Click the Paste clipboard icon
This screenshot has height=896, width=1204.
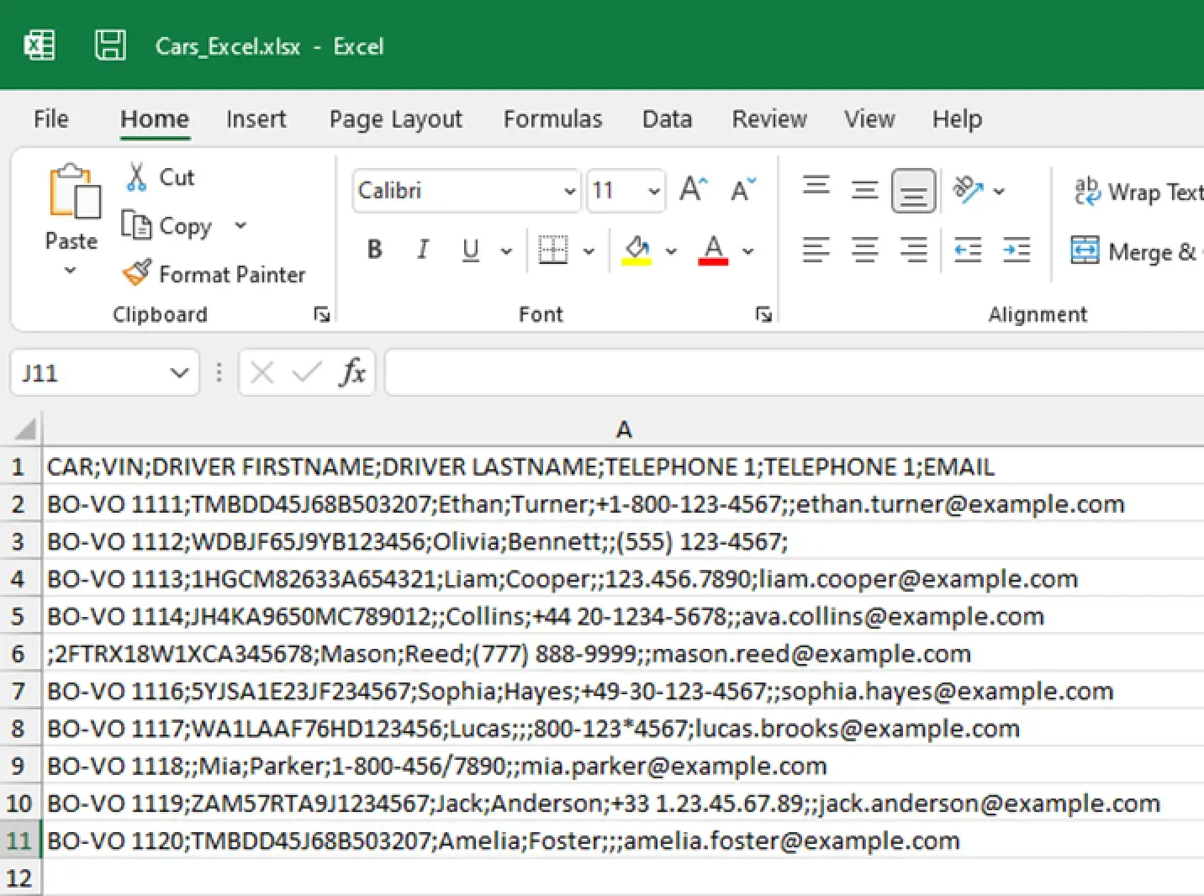[74, 192]
